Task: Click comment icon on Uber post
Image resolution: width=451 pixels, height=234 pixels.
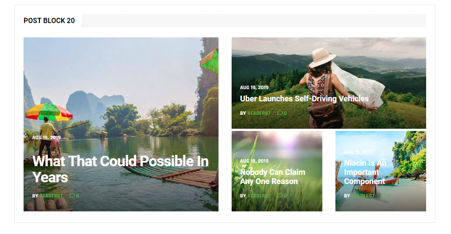Action: click(x=280, y=113)
